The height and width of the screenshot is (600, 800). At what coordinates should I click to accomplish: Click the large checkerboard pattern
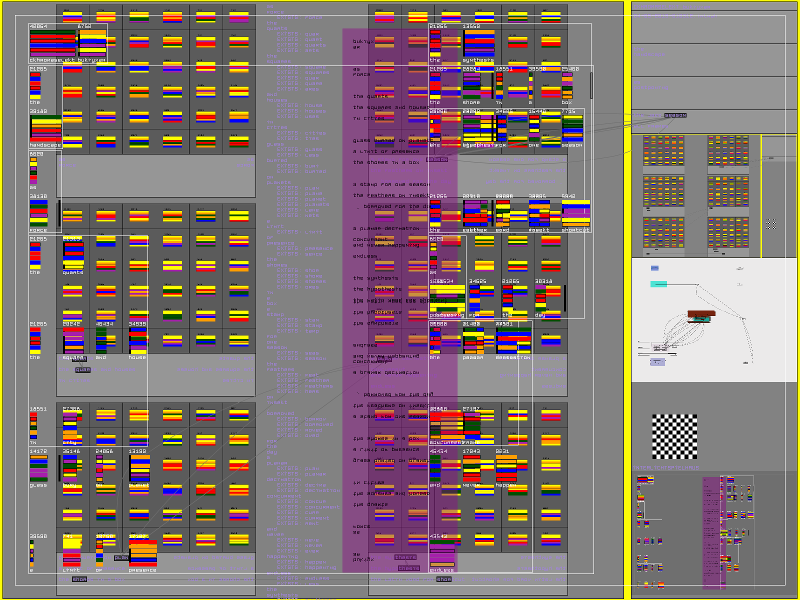coord(674,436)
